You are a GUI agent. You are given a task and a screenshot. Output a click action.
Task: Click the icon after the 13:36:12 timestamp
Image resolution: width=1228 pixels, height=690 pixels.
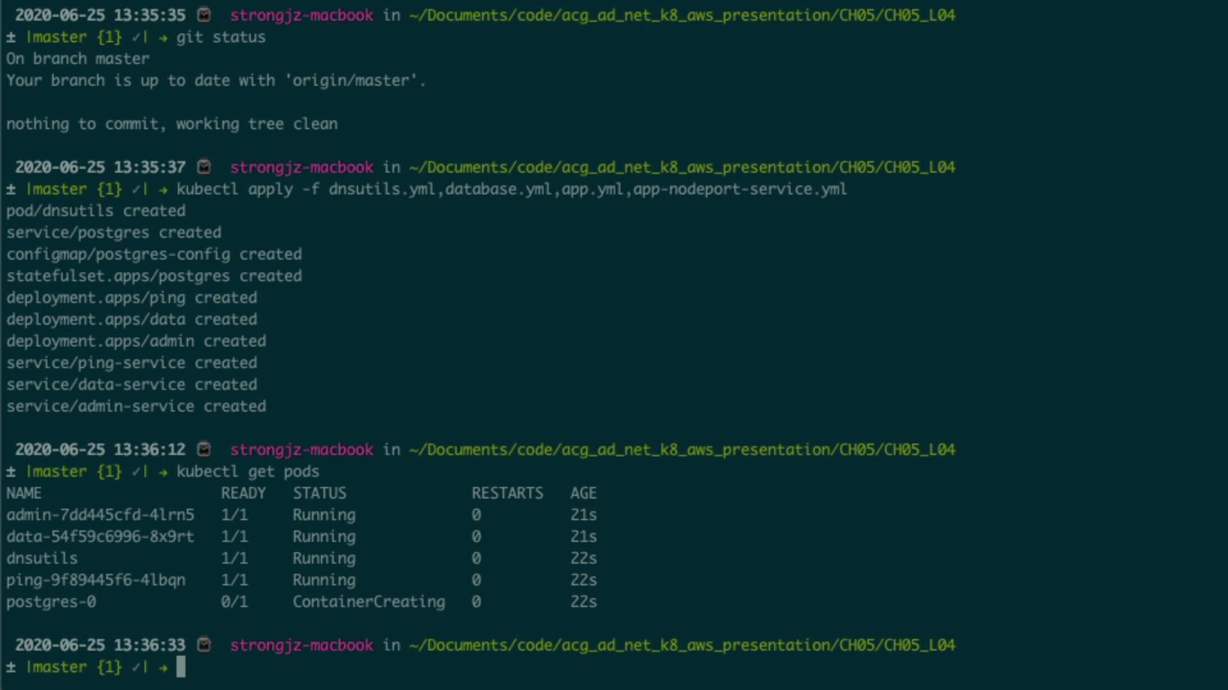click(204, 449)
